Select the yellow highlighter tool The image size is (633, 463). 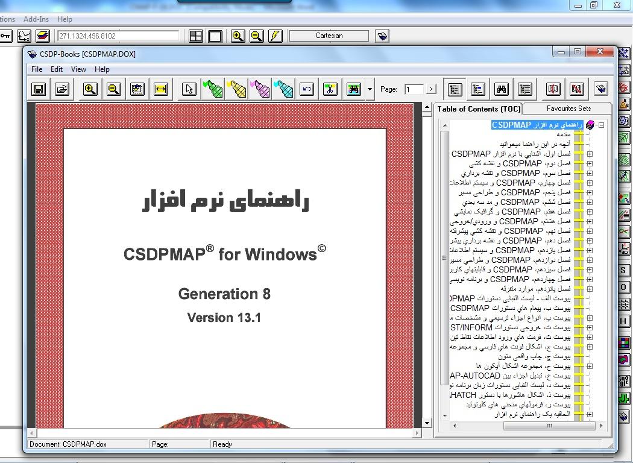click(236, 89)
